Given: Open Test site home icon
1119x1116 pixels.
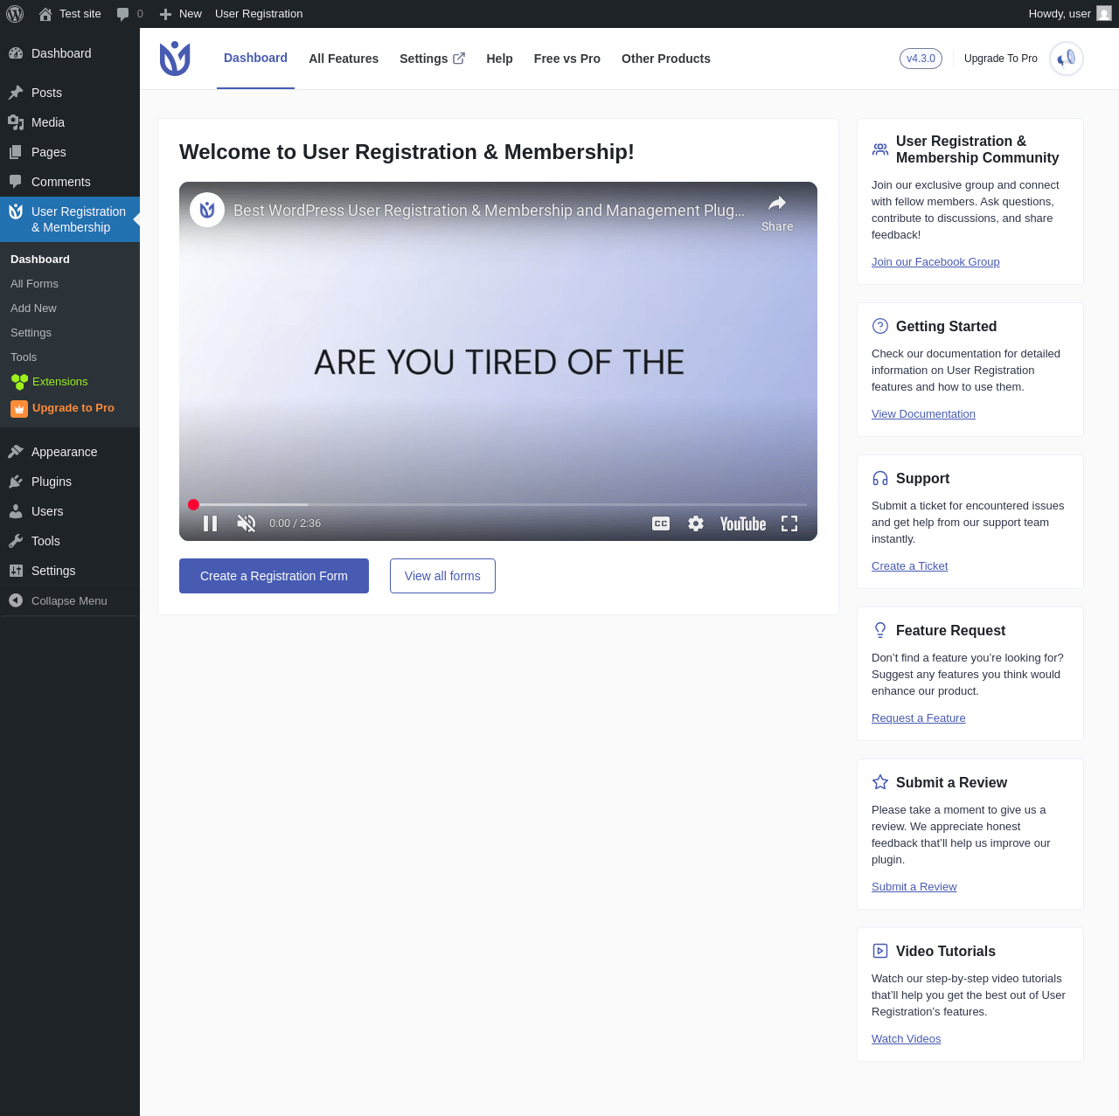Looking at the screenshot, I should coord(45,14).
